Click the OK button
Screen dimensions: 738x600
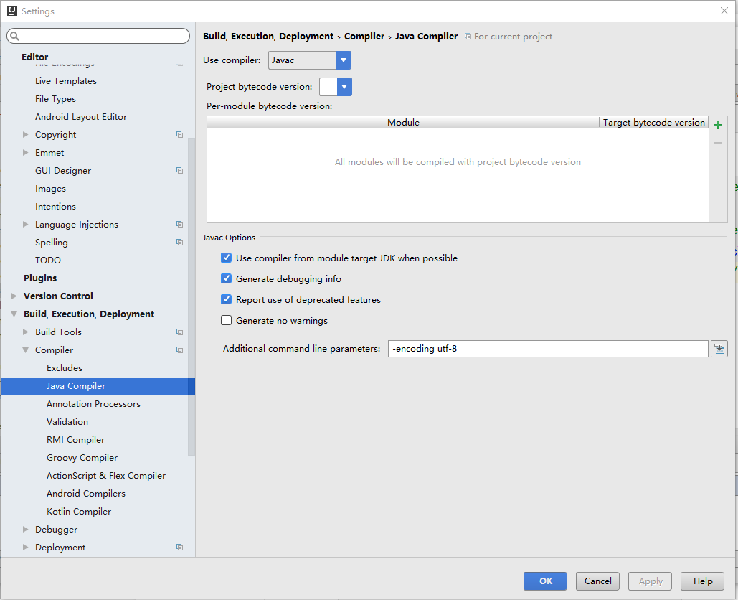(545, 581)
